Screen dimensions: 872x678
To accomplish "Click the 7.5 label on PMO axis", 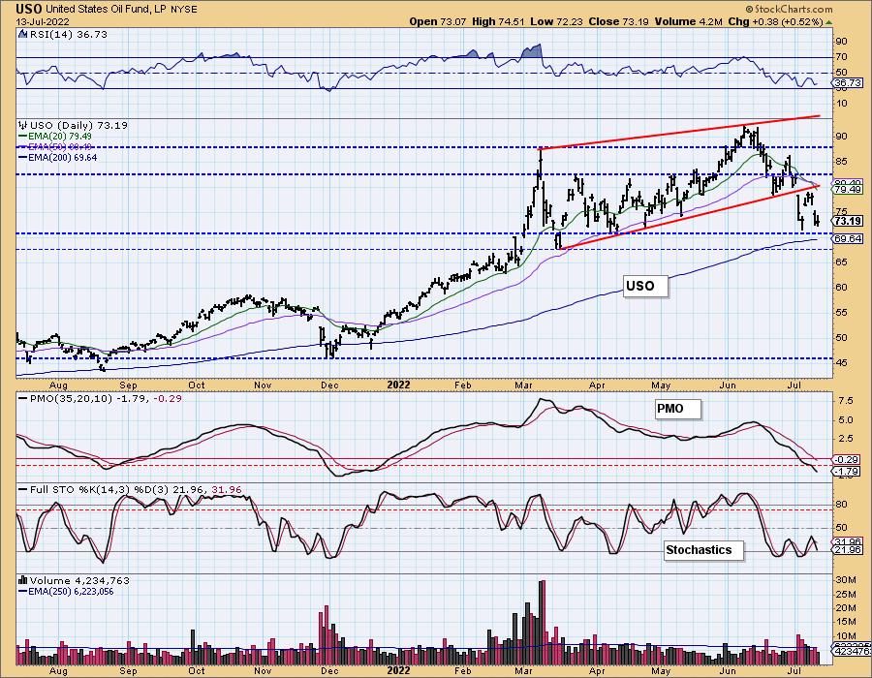I will (x=846, y=401).
